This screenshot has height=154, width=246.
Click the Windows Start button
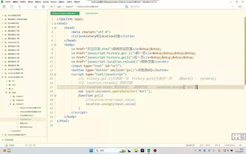coord(91,151)
